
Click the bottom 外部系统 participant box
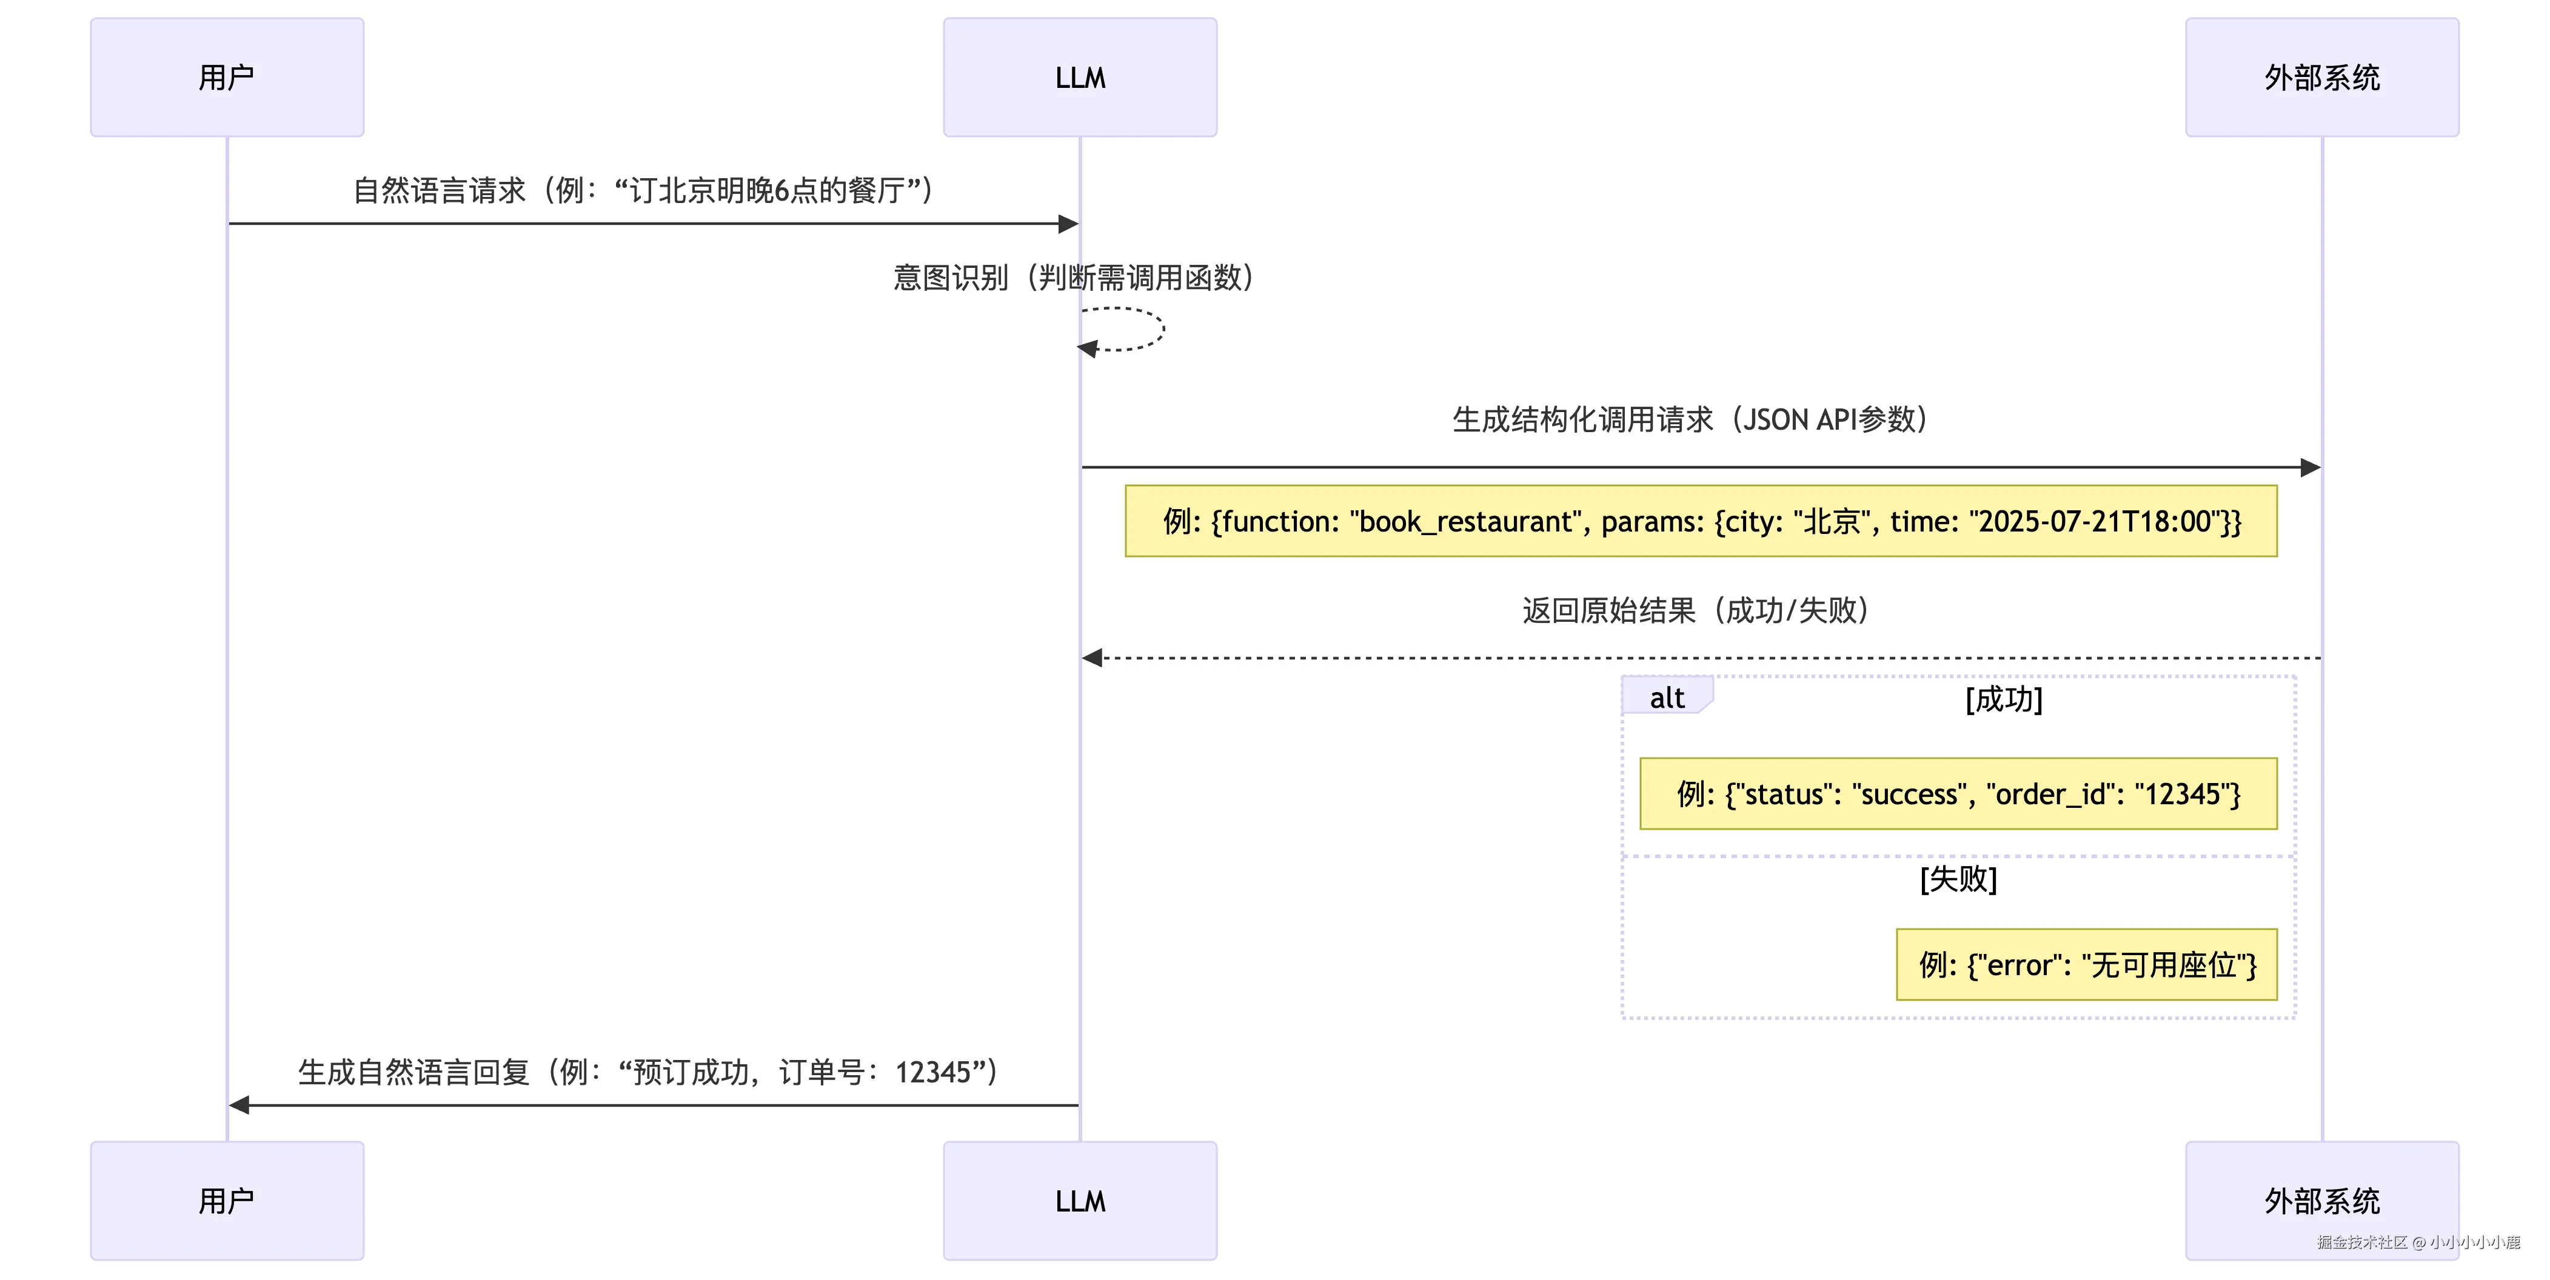[x=2321, y=1200]
